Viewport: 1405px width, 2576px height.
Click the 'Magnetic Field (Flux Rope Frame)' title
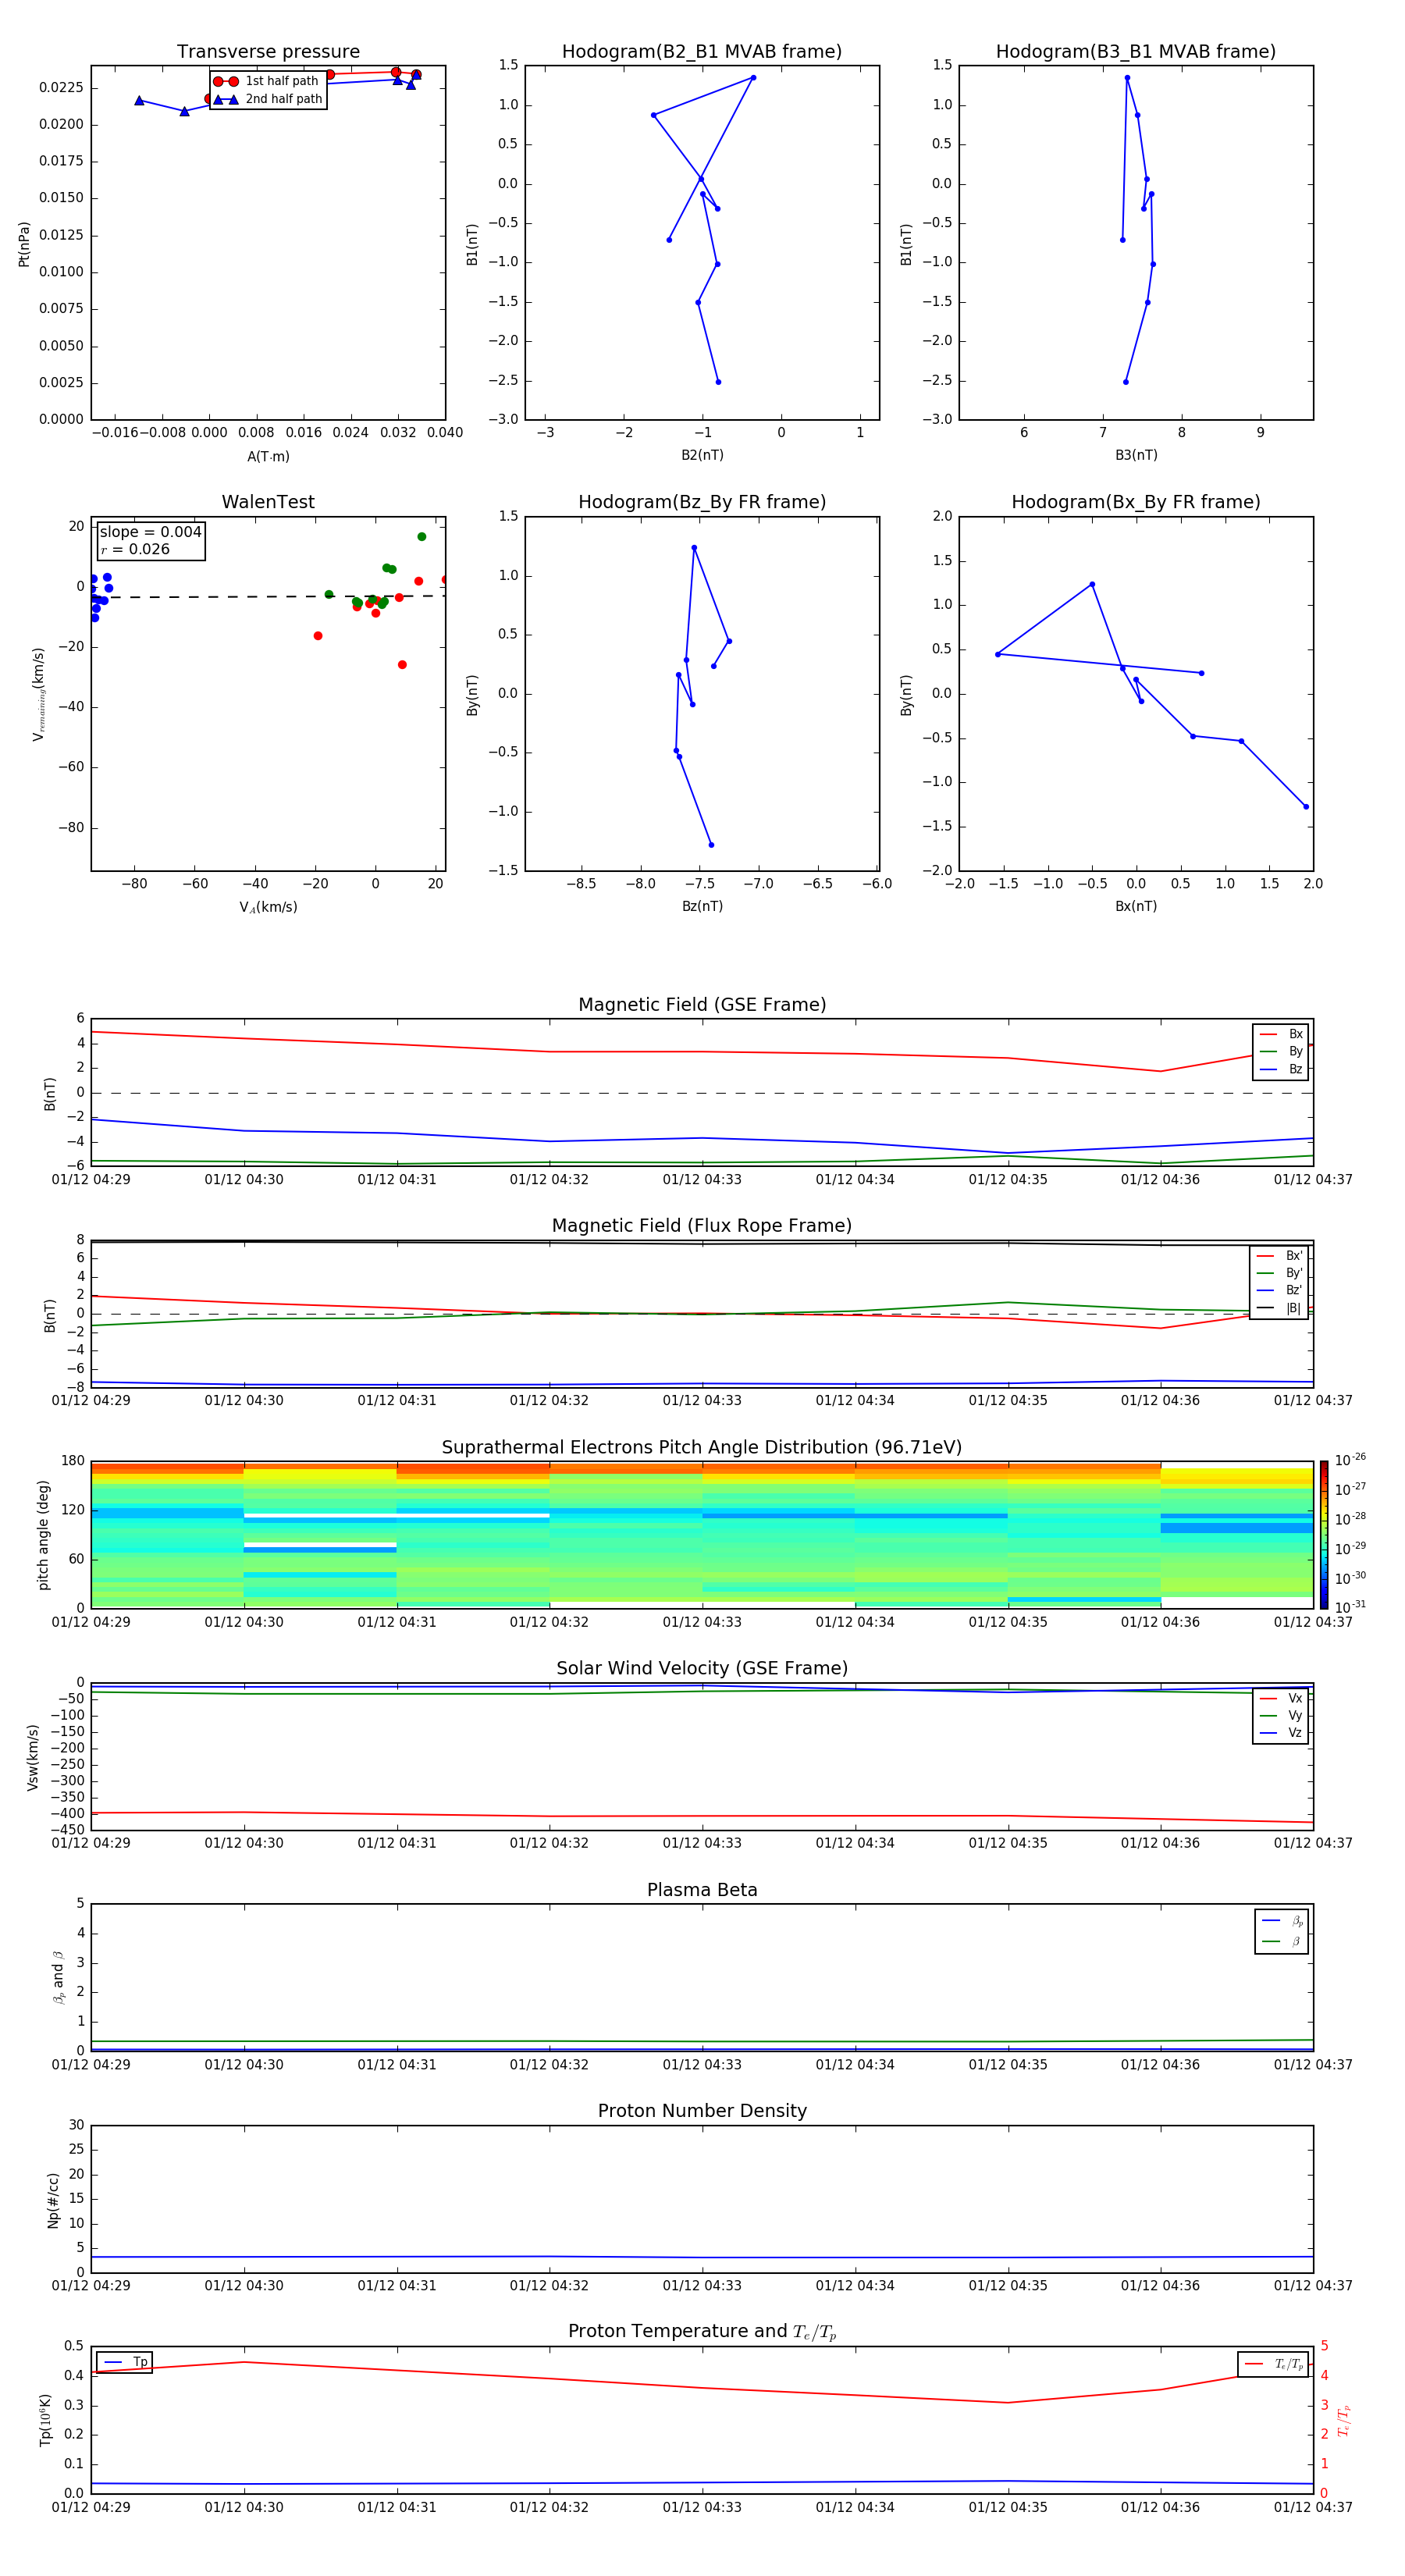[702, 1226]
